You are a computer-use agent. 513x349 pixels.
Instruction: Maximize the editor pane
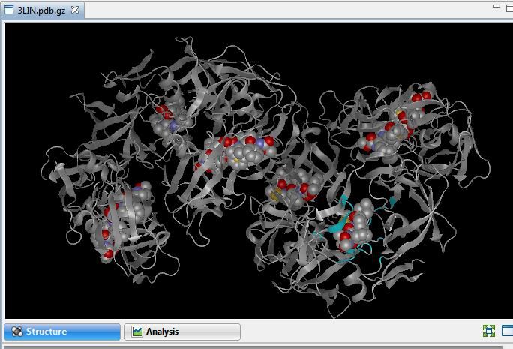[x=509, y=6]
